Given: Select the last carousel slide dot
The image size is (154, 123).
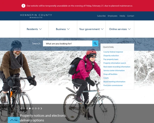Looking at the screenshot, I should (38, 108).
